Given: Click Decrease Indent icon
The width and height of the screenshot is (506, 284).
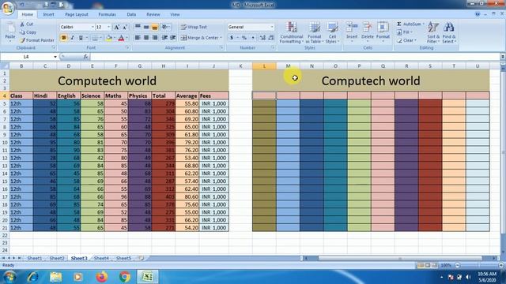Looking at the screenshot, I should point(164,38).
